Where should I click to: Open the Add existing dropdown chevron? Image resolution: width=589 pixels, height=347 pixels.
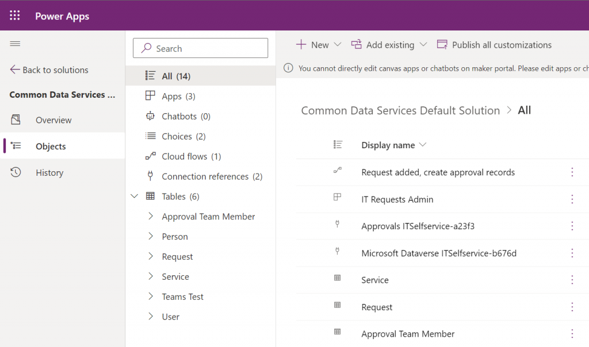click(423, 45)
